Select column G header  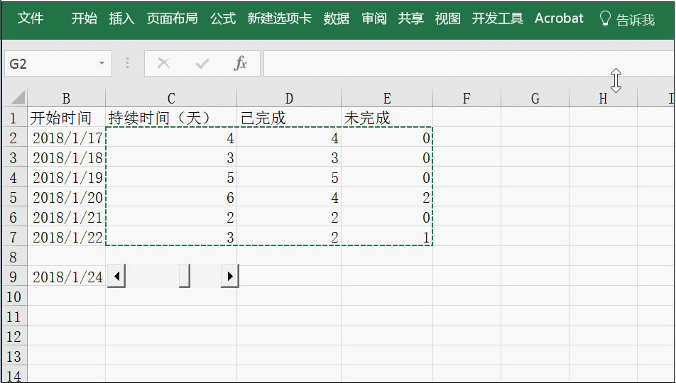(x=535, y=98)
